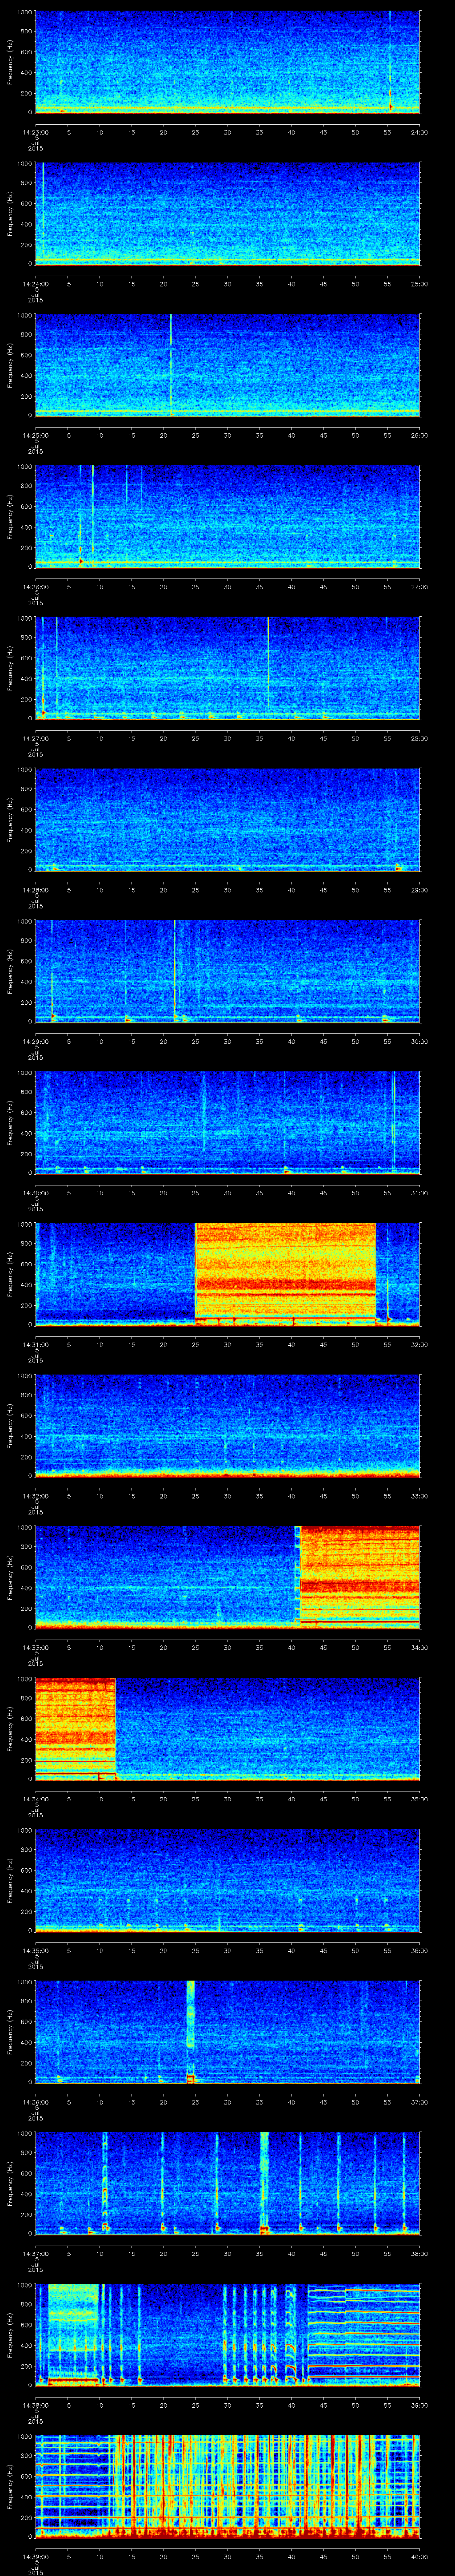
Task: Click the red noise block starting the 14:34 spectrogram
Action: point(75,1725)
